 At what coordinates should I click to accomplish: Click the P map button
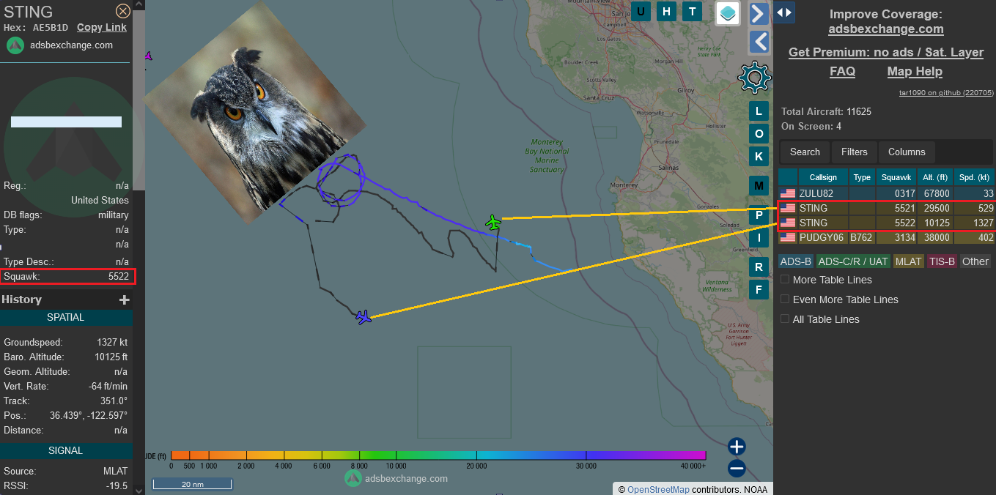click(x=759, y=215)
